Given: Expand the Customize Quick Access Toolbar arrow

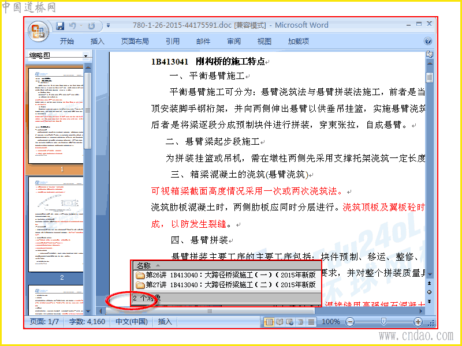Looking at the screenshot, I should pos(109,26).
